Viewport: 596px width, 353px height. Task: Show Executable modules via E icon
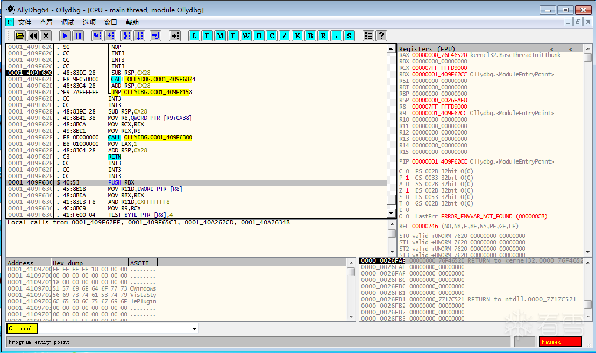pyautogui.click(x=207, y=36)
